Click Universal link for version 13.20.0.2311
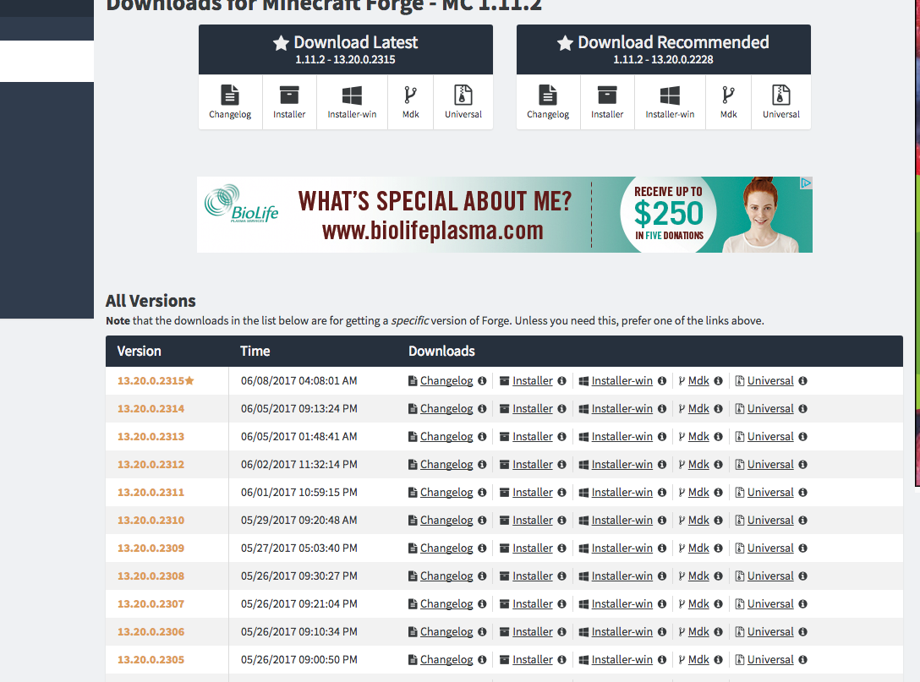Screen dimensions: 920x682 click(770, 492)
